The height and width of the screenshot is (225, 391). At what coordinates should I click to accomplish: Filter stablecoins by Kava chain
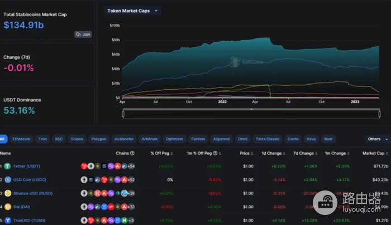point(311,139)
